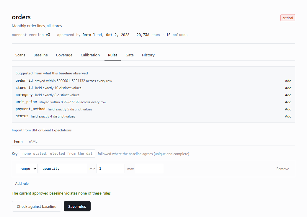Screen dimensions: 307x217
Task: Focus the Key input field
Action: coord(57,154)
